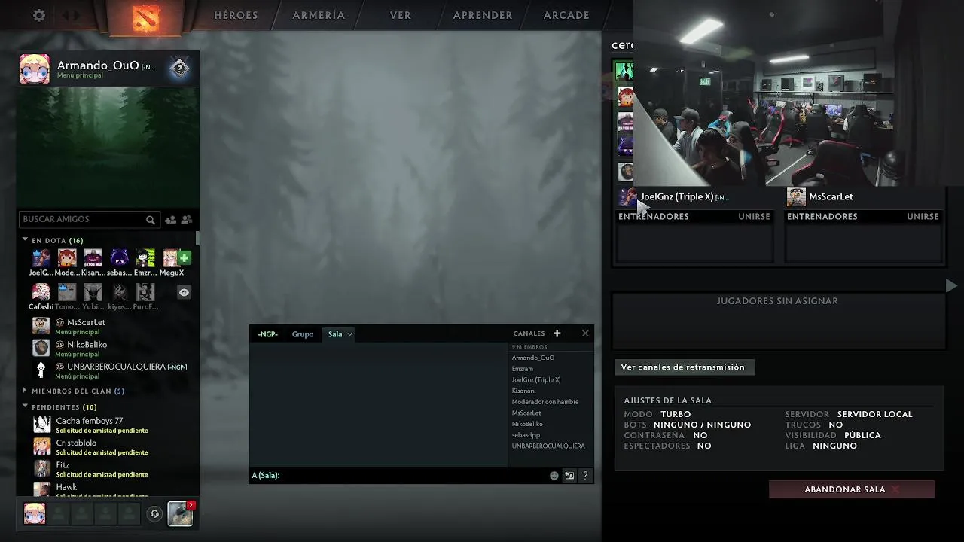
Task: Click NikoBeliko in the friends list
Action: pyautogui.click(x=109, y=348)
